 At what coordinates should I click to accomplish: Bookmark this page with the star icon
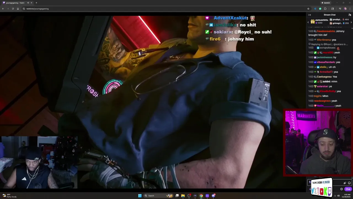tap(308, 9)
